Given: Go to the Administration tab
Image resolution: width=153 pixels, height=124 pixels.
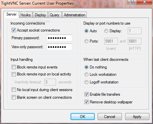Looking at the screenshot, I should [75, 15].
